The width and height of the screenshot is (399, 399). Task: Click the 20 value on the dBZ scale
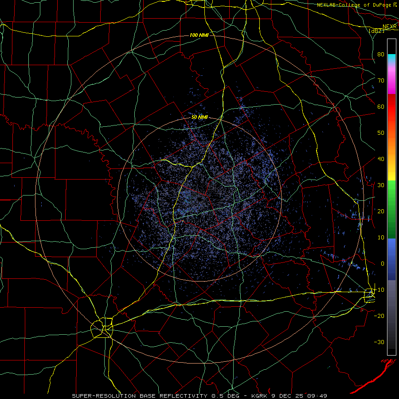381,211
